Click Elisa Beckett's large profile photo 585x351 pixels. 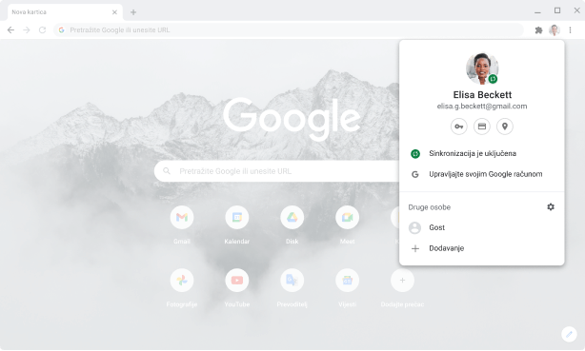point(482,68)
